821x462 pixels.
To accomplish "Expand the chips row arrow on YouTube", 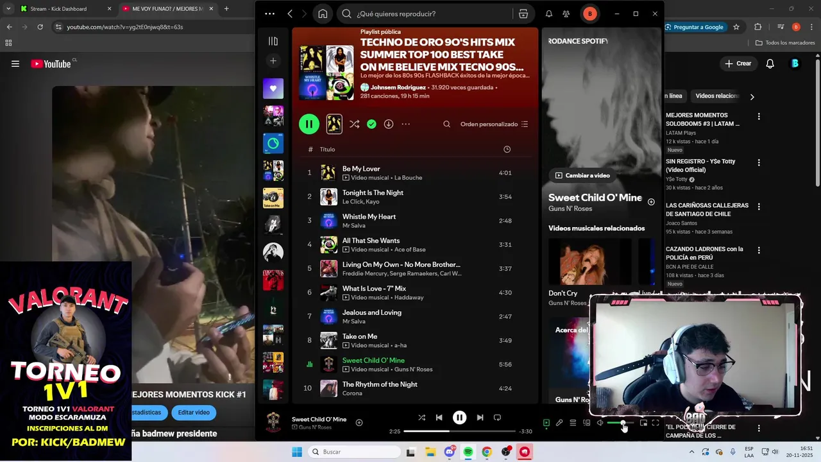I will (752, 97).
